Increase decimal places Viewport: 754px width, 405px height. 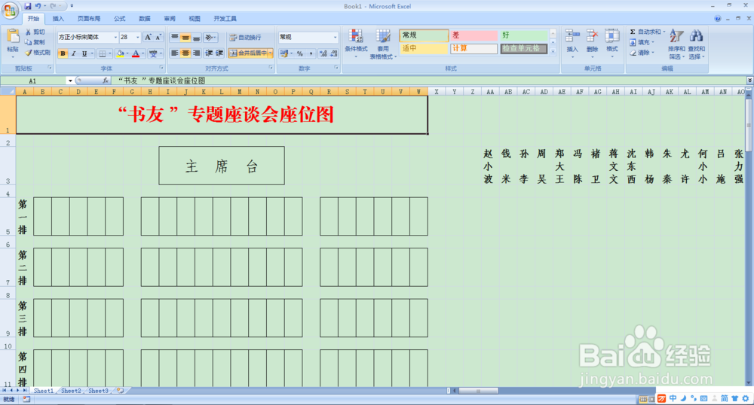(323, 53)
